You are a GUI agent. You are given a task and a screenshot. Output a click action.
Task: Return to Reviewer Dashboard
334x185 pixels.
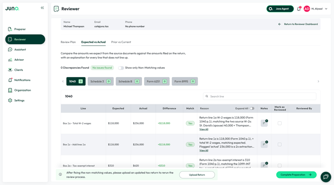298,24
